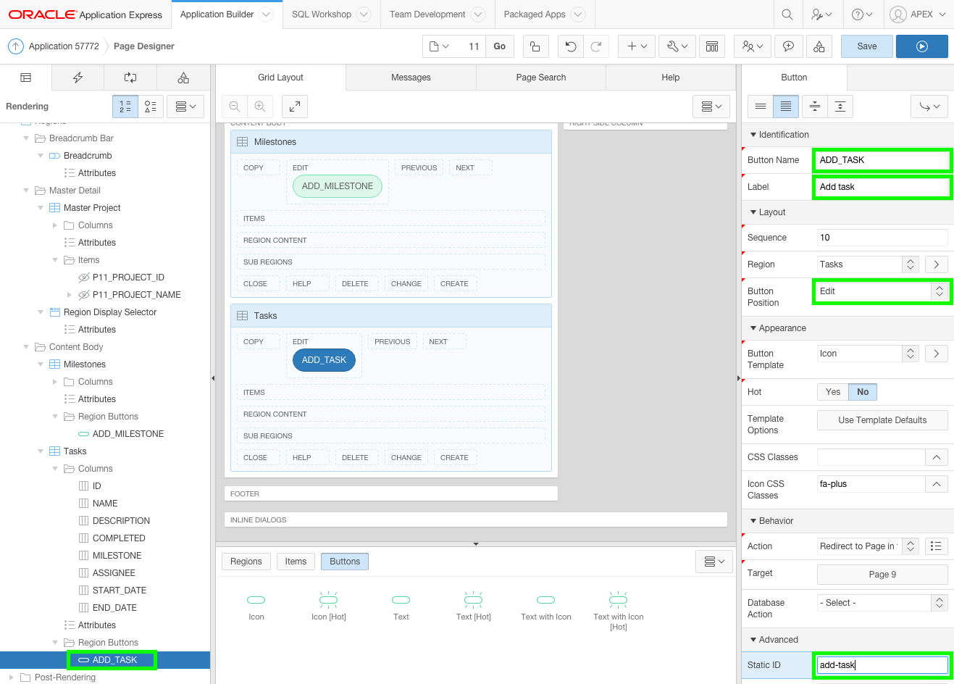Adjust Region with its stepper arrows
954x684 pixels.
[910, 264]
